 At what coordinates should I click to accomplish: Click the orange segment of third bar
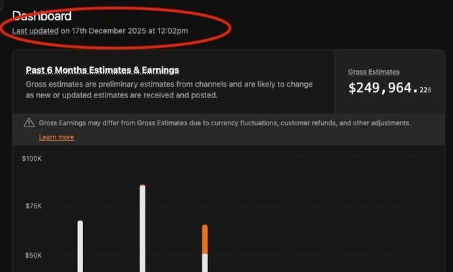click(x=205, y=240)
